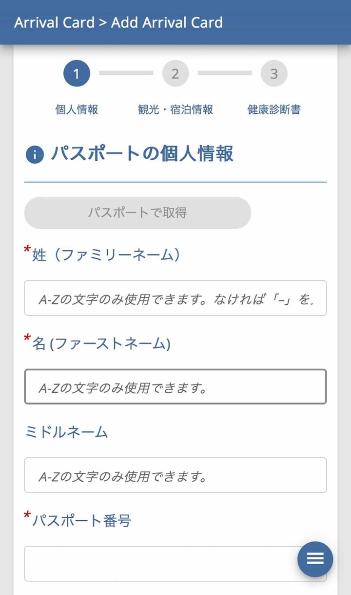Viewport: 351px width, 595px height.
Task: Select the step 1 circle indicator
Action: (77, 74)
